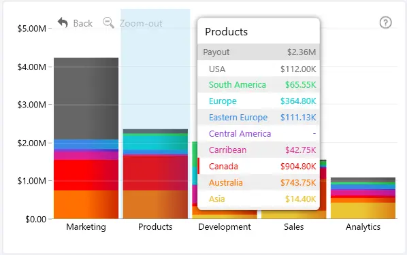This screenshot has height=255, width=407.
Task: Click the Eastern Europe tooltip row
Action: pyautogui.click(x=259, y=117)
